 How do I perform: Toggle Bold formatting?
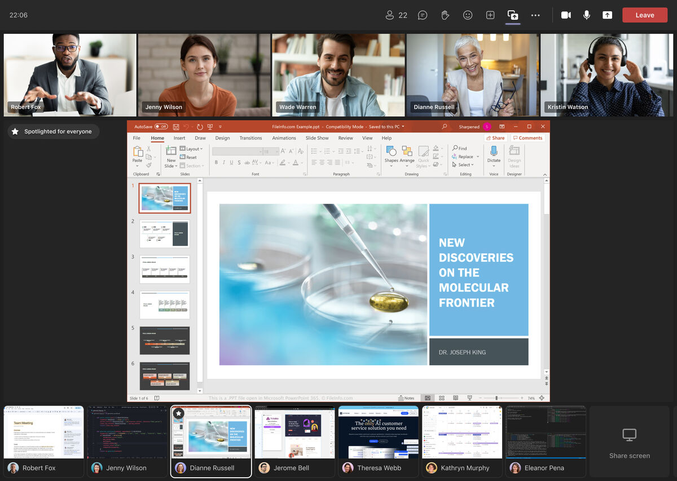point(216,162)
